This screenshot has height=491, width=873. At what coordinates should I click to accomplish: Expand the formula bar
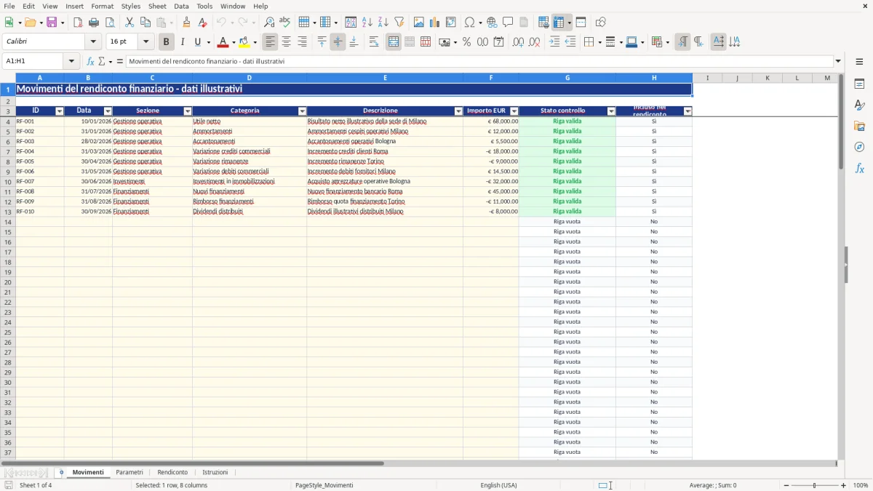838,61
